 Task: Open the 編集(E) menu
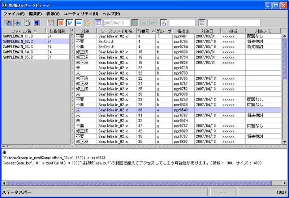(x=35, y=14)
